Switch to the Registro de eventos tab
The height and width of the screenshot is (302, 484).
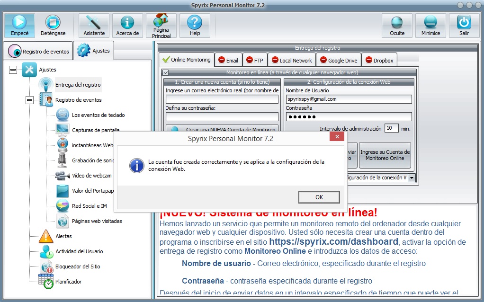point(38,51)
